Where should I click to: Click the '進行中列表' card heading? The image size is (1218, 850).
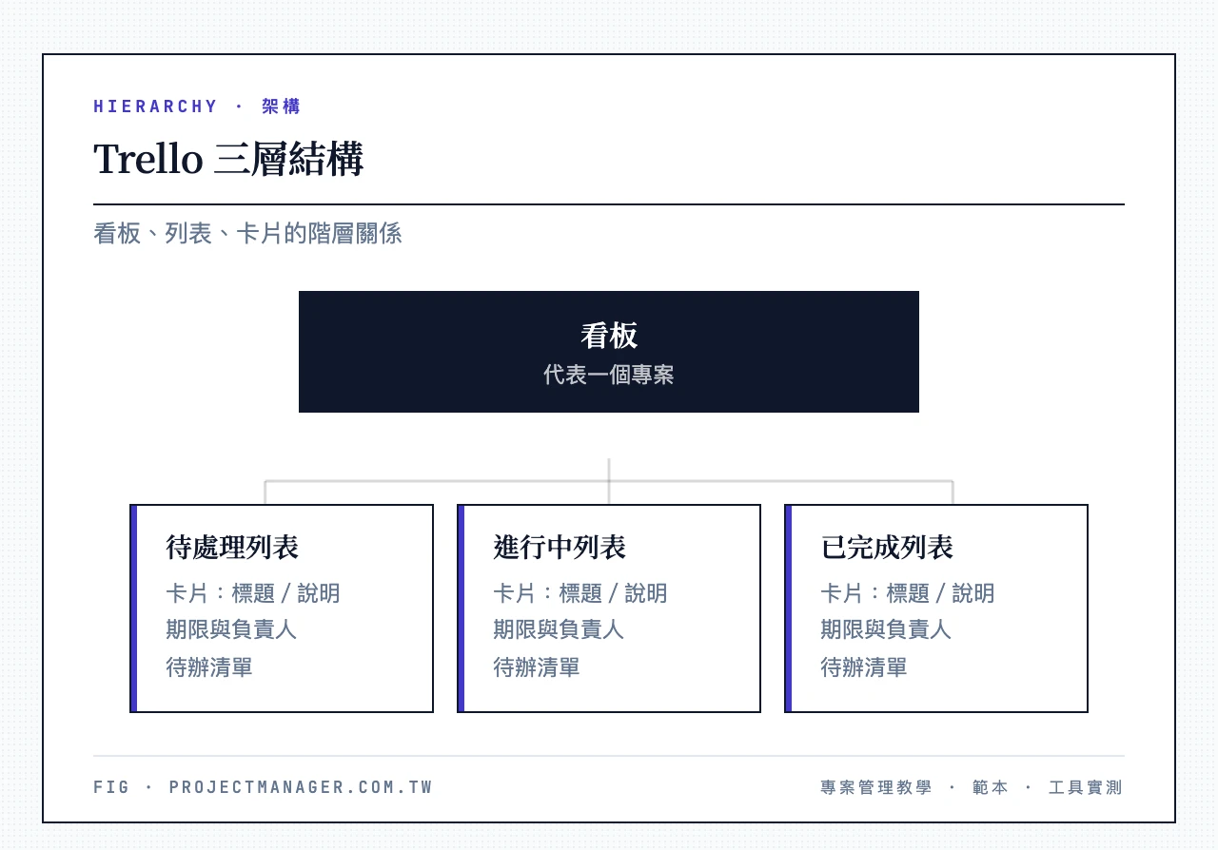point(560,548)
